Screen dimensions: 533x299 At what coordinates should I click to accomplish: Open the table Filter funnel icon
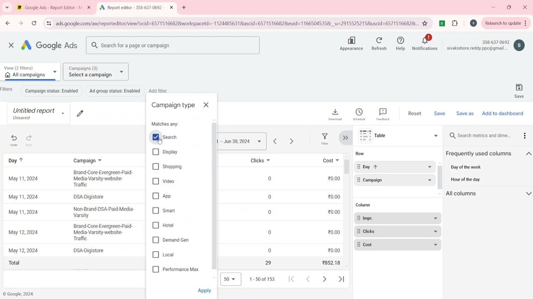point(325,138)
